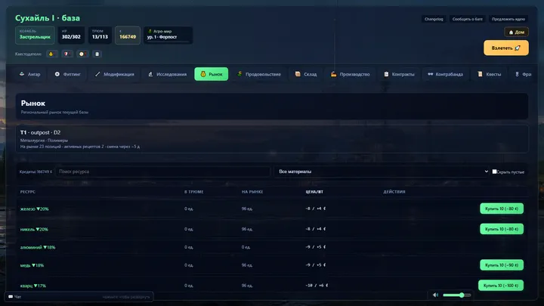
Task: Click the fourth quest giver document icon
Action: pos(97,54)
